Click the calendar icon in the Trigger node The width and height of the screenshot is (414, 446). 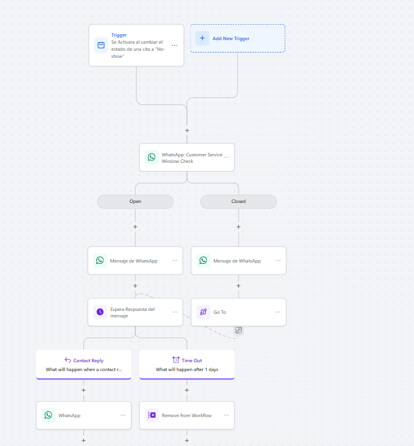pos(101,45)
